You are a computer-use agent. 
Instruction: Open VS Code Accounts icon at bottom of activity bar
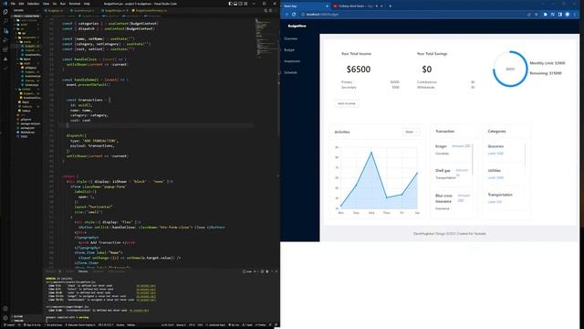[5, 309]
